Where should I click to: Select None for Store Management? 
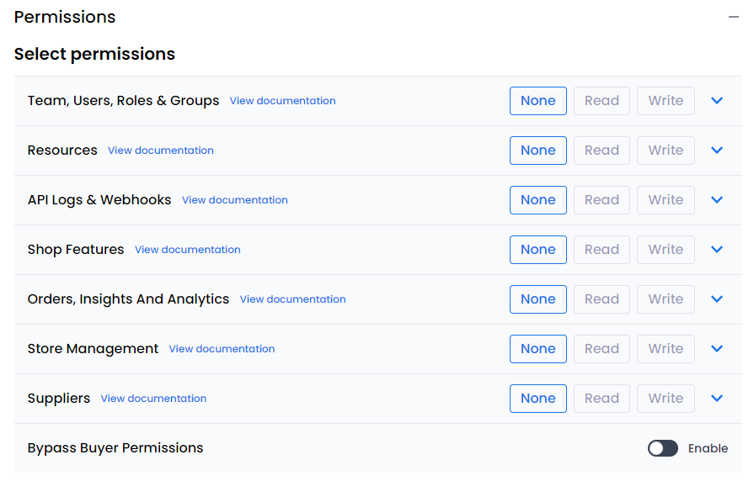537,349
